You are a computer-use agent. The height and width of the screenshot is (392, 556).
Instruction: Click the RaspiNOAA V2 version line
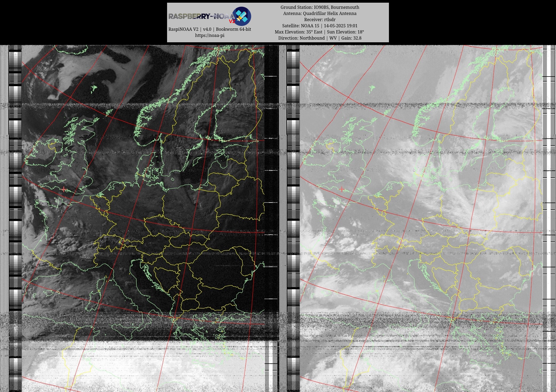[210, 29]
